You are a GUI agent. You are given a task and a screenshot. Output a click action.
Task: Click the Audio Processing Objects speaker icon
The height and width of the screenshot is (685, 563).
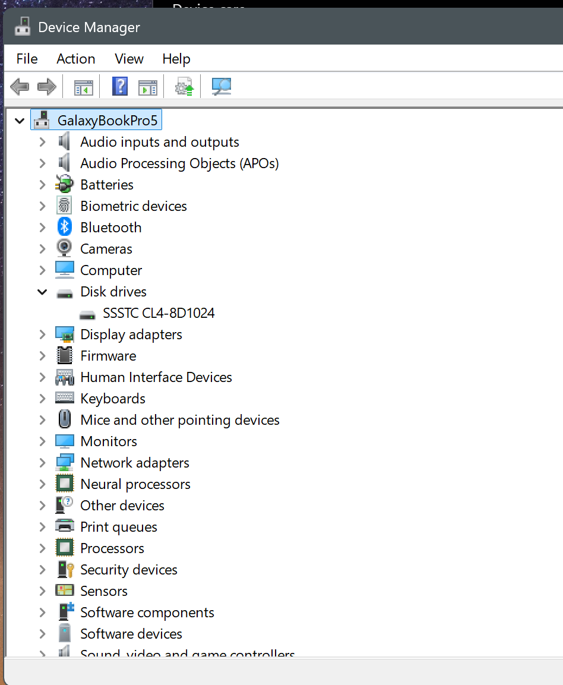coord(64,163)
